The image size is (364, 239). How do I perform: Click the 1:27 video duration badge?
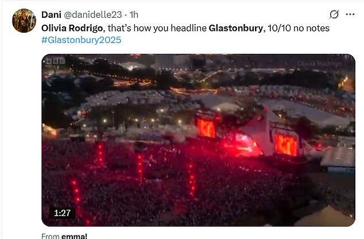coord(62,213)
